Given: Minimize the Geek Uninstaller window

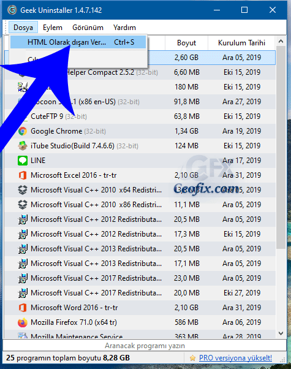Looking at the screenshot, I should click(217, 10).
